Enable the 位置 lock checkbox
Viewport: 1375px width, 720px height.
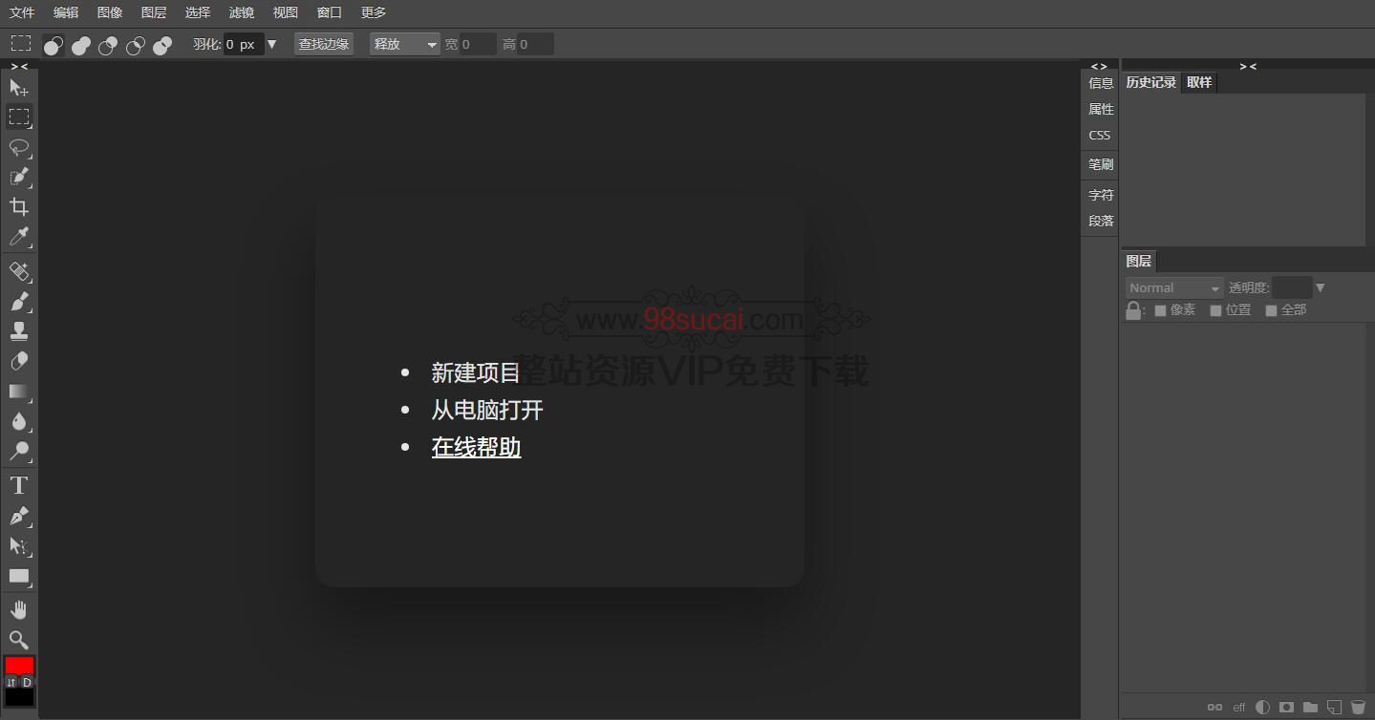point(1215,309)
